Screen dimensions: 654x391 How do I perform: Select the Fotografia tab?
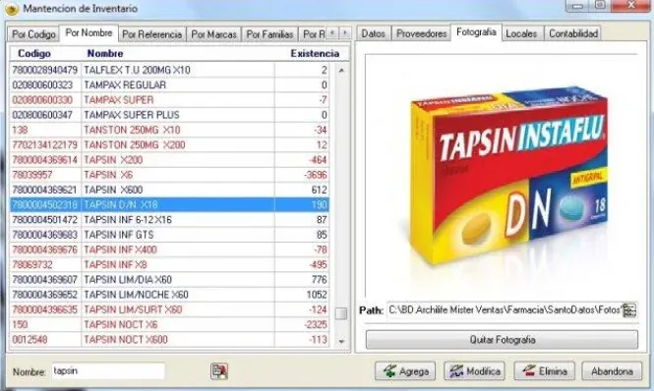476,32
